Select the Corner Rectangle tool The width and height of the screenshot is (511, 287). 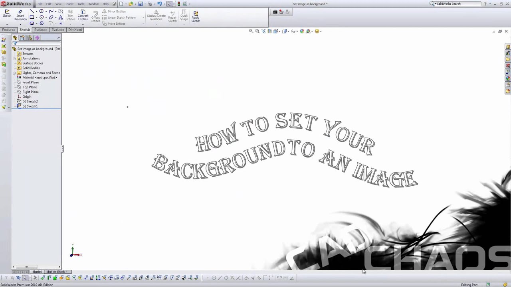32,17
